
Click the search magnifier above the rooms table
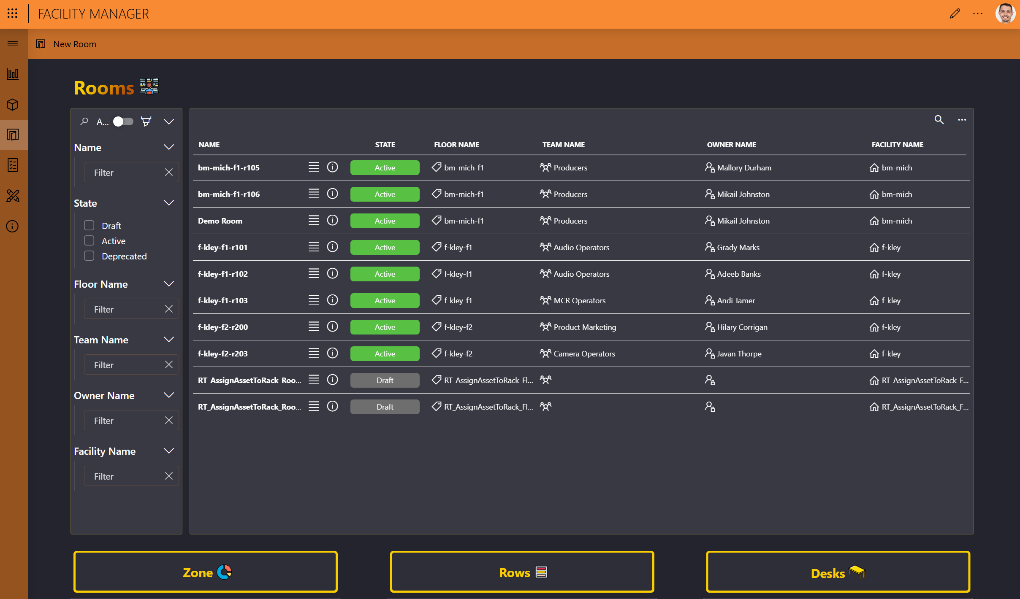point(939,120)
